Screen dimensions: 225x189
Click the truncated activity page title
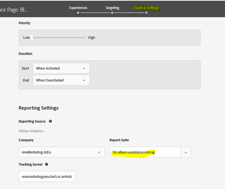click(14, 10)
